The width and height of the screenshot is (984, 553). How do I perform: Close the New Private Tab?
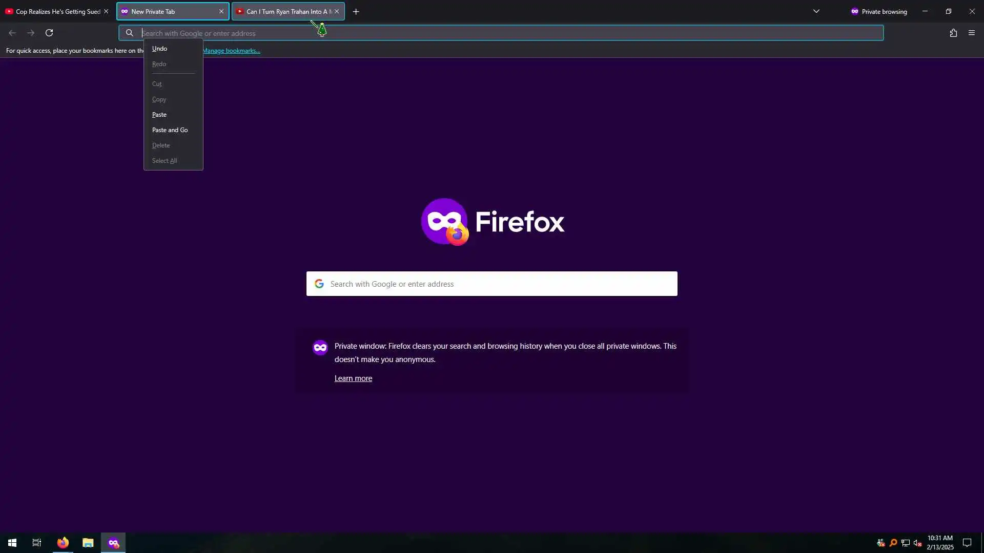221,11
